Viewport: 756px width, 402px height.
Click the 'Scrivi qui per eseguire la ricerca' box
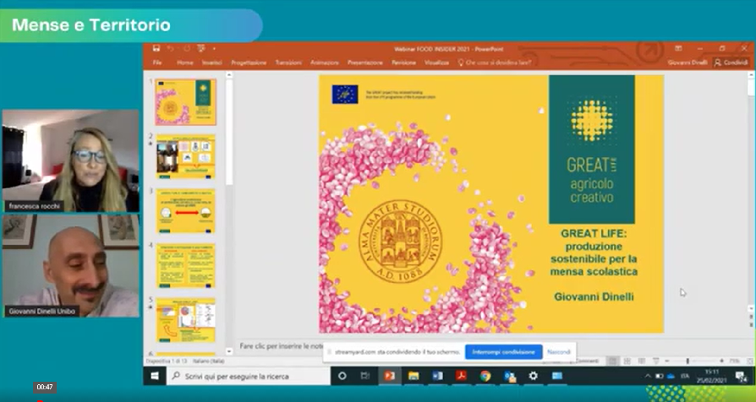click(x=249, y=376)
